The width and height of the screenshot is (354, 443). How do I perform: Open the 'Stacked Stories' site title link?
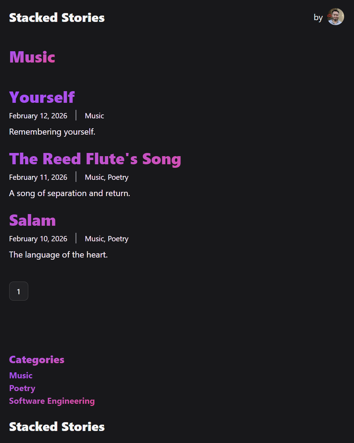point(57,18)
